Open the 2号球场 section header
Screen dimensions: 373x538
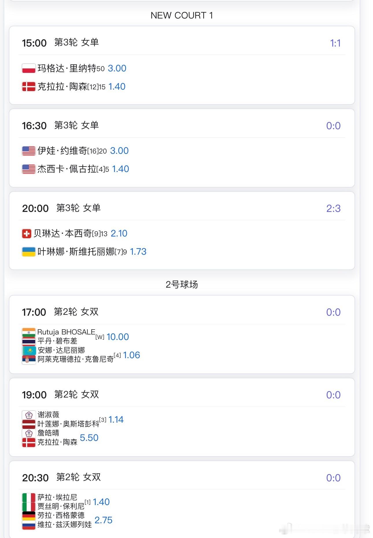(182, 285)
